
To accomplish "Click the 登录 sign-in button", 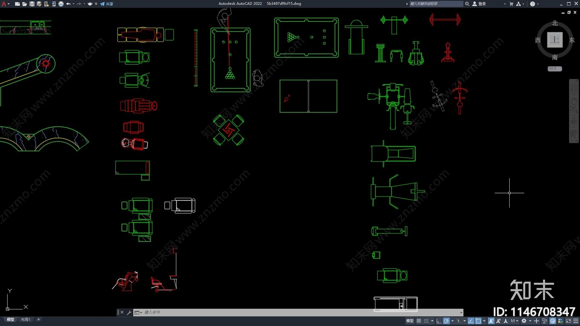I will (x=479, y=4).
